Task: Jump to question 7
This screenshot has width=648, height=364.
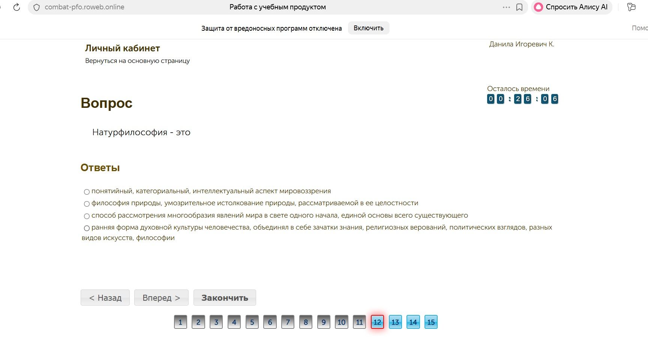Action: click(288, 322)
